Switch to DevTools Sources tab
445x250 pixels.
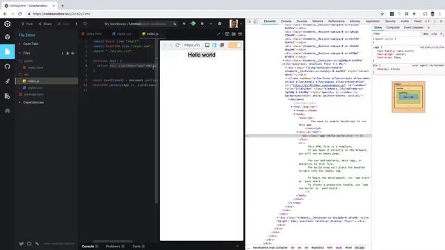302,22
